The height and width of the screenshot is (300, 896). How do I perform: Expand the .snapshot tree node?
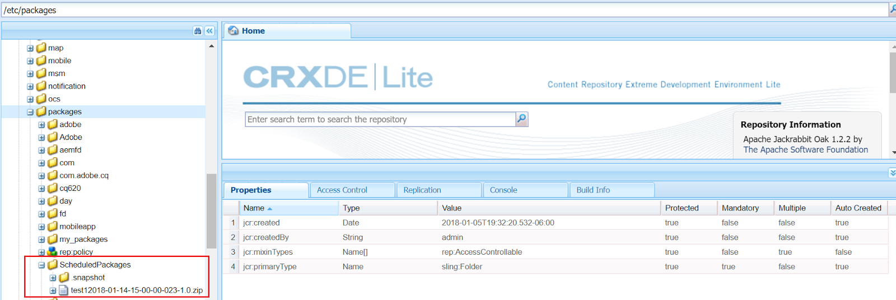coord(53,278)
